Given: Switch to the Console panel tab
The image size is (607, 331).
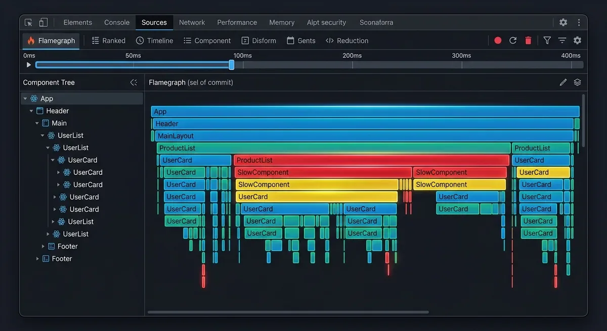Looking at the screenshot, I should pos(117,22).
